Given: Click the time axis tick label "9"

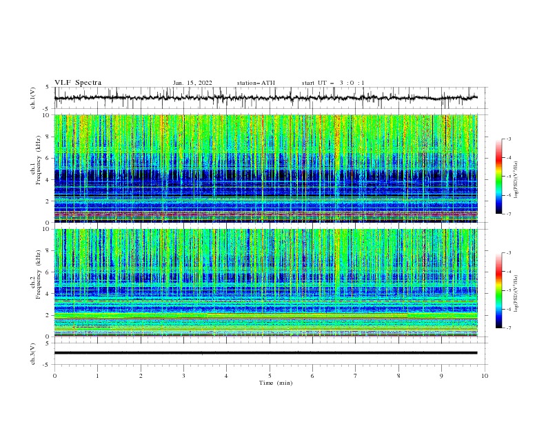Looking at the screenshot, I should (x=441, y=376).
